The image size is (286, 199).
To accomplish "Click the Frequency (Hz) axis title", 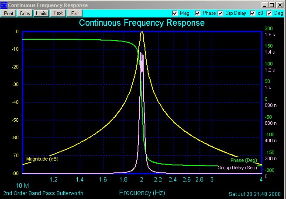I will pyautogui.click(x=142, y=192).
